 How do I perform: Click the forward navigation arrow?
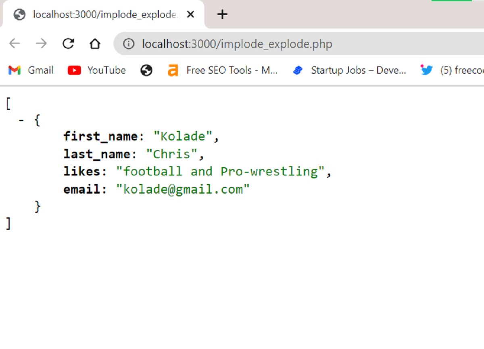tap(41, 43)
